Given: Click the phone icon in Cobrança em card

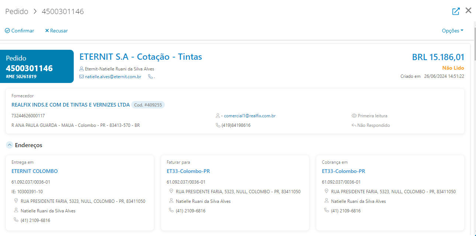Looking at the screenshot, I should click(326, 211).
